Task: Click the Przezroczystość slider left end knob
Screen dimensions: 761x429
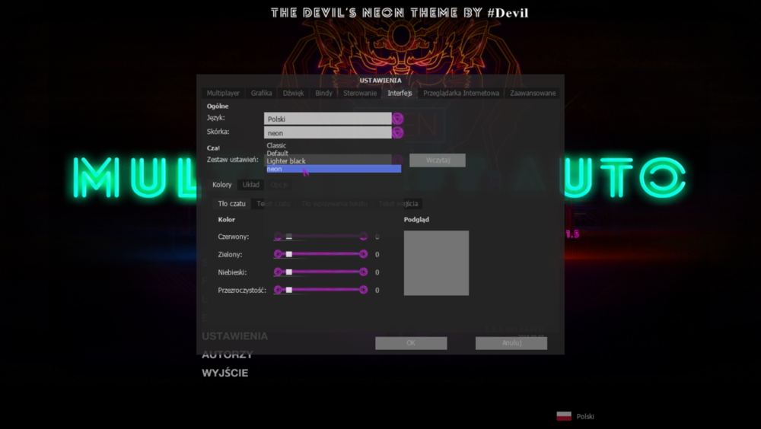Action: [x=278, y=290]
